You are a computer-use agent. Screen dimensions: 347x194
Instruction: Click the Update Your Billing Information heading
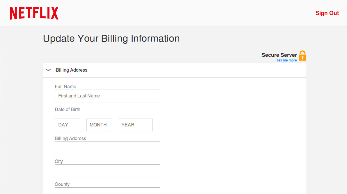click(111, 39)
